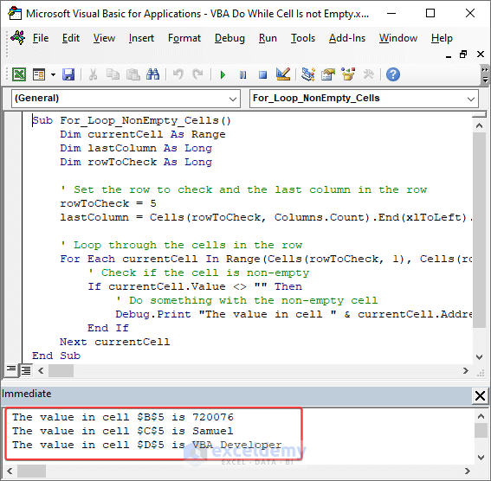The height and width of the screenshot is (481, 491).
Task: Click the Toolbox wrench icon
Action: 368,74
